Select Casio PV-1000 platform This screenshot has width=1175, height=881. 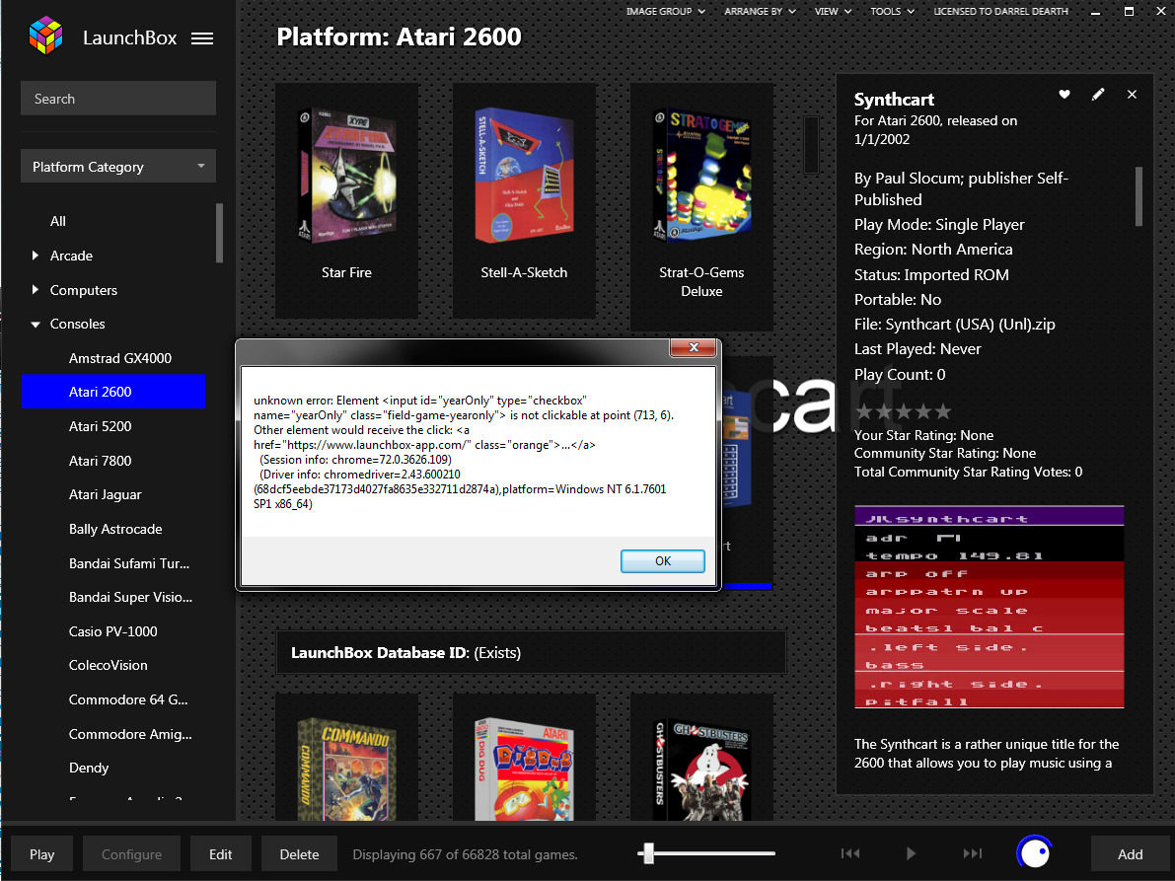tap(113, 631)
